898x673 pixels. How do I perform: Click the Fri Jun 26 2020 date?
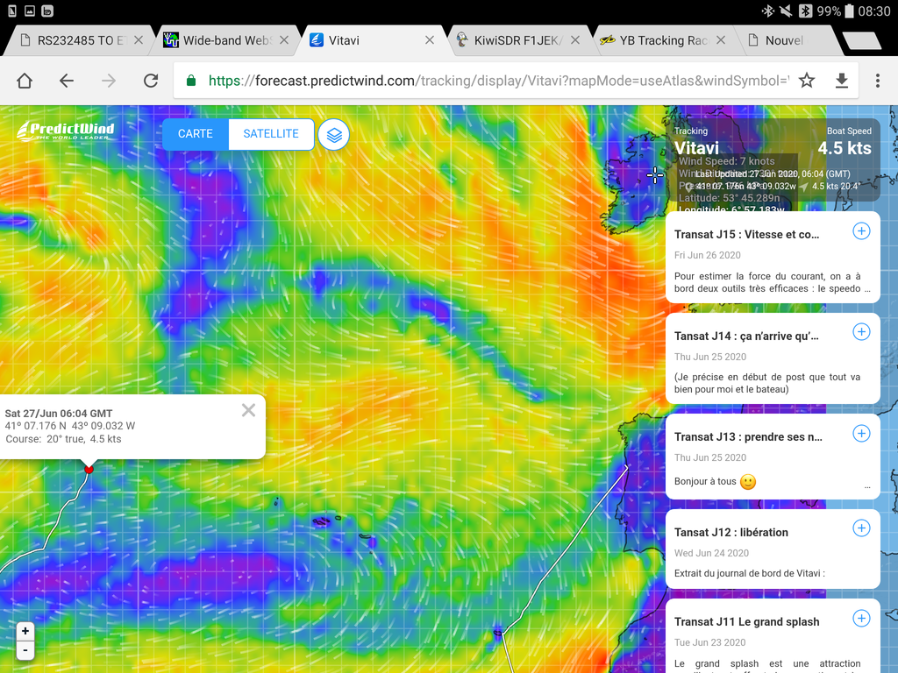[x=708, y=255]
